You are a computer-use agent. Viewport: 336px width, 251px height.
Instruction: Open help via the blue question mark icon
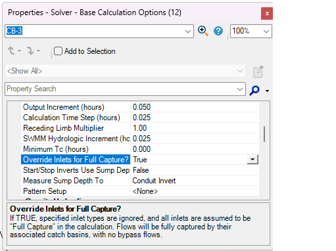pos(218,31)
